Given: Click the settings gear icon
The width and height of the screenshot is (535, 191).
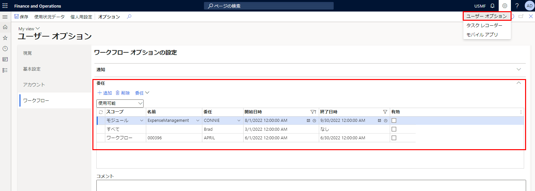Looking at the screenshot, I should click(505, 6).
